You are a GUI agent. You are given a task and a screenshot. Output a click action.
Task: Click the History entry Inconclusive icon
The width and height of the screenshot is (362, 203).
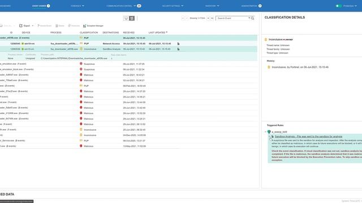pyautogui.click(x=269, y=67)
